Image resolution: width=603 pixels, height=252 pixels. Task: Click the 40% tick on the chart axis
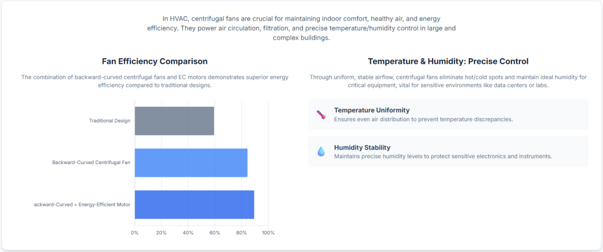(188, 233)
